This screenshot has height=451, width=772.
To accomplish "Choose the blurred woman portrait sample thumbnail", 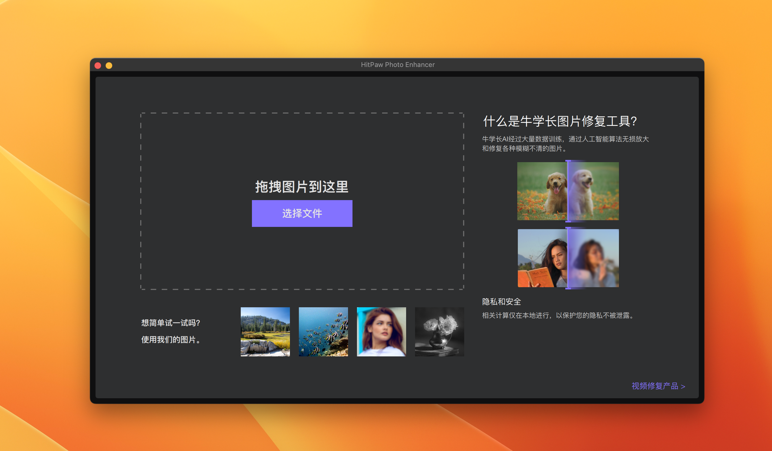I will click(x=381, y=332).
